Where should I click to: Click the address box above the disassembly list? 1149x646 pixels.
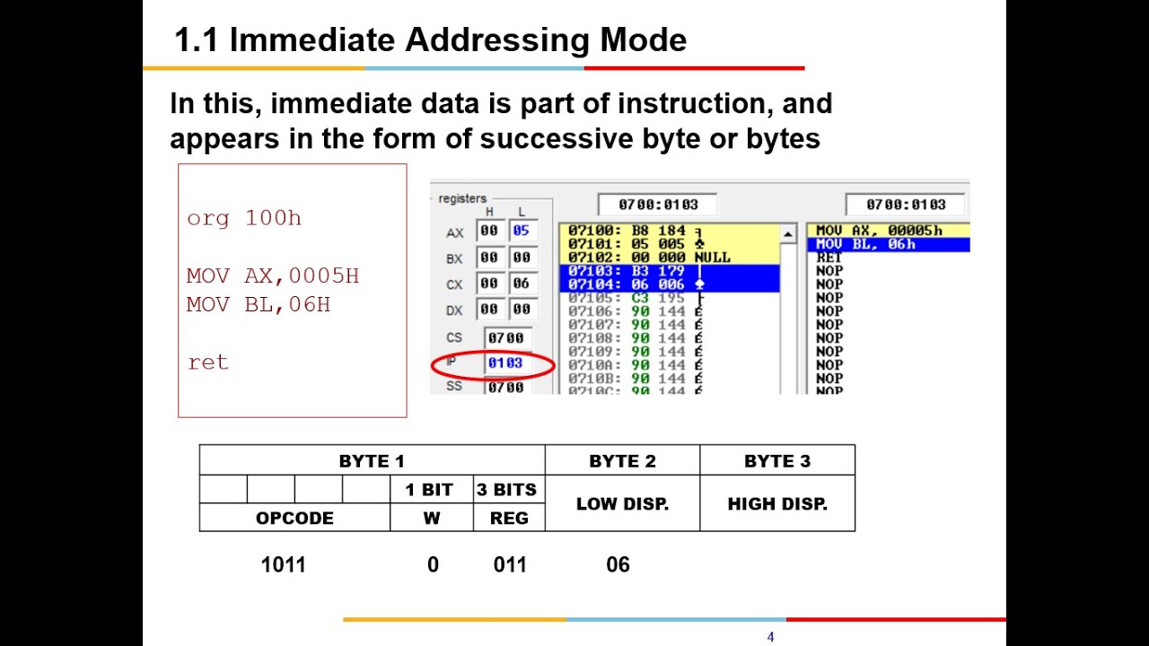point(907,204)
